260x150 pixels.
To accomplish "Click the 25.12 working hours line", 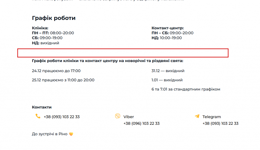I will [63, 80].
